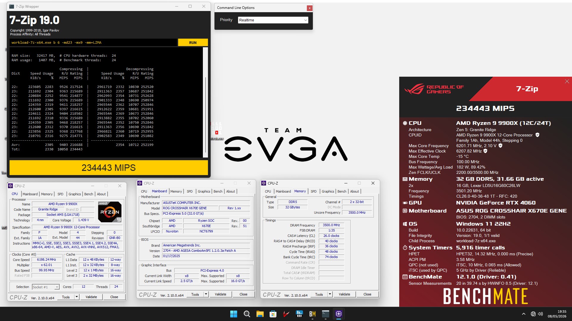Click the network globe tray icon
Image resolution: width=572 pixels, height=321 pixels.
point(533,314)
